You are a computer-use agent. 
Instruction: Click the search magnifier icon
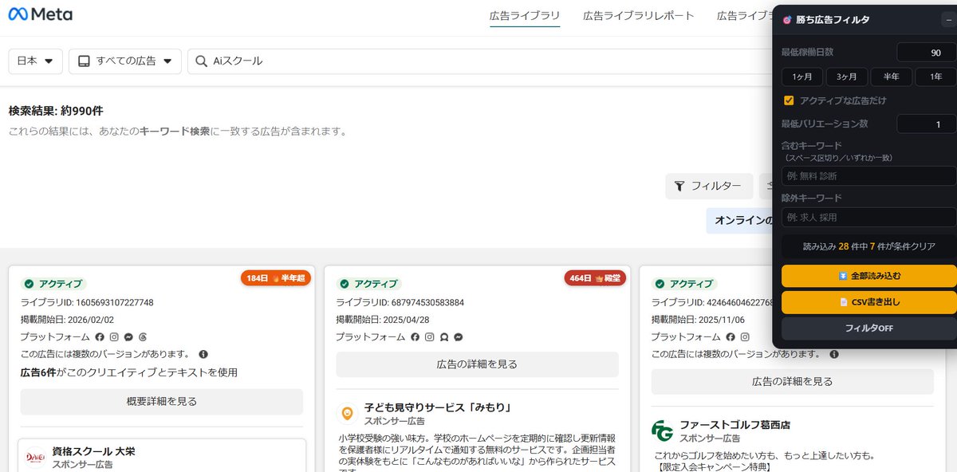point(201,61)
